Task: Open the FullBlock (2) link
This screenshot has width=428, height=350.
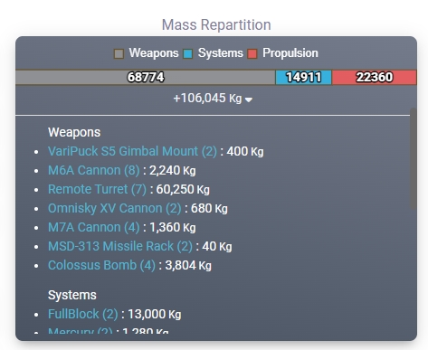Action: pyautogui.click(x=83, y=314)
